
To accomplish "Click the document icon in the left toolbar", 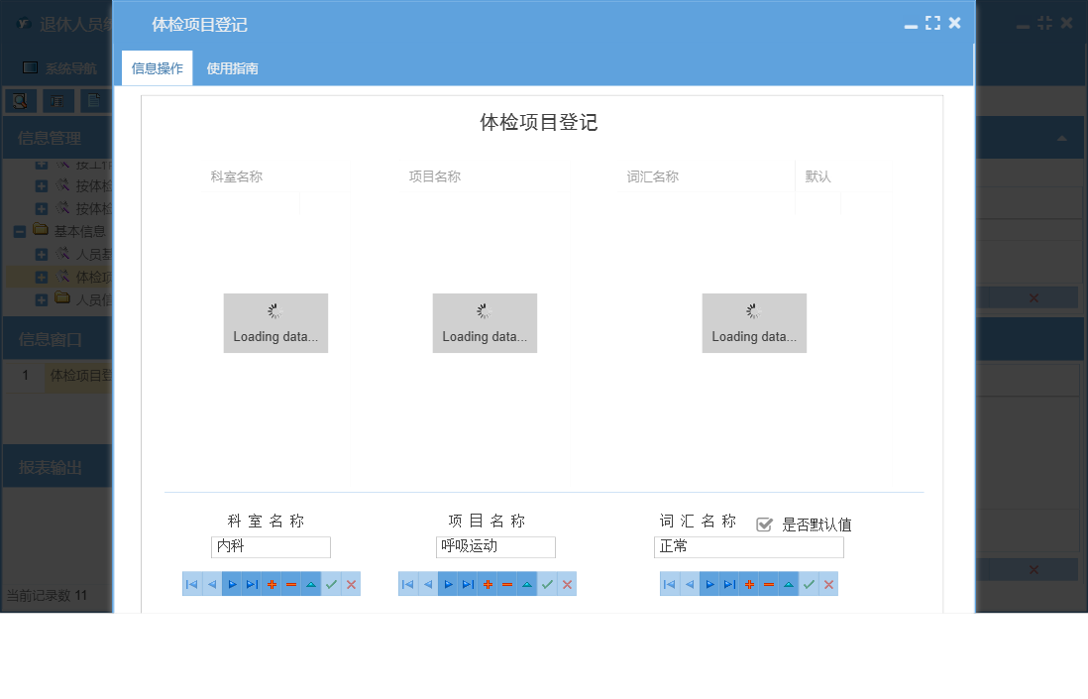I will [x=95, y=100].
